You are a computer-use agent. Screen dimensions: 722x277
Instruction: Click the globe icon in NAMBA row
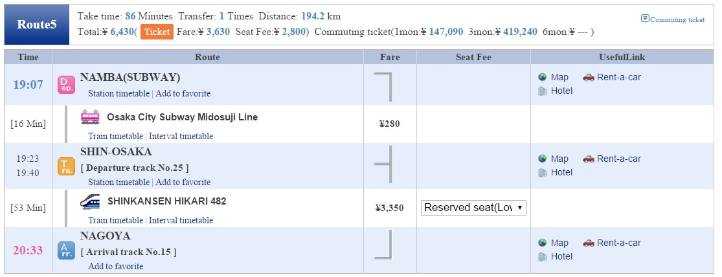(x=543, y=77)
